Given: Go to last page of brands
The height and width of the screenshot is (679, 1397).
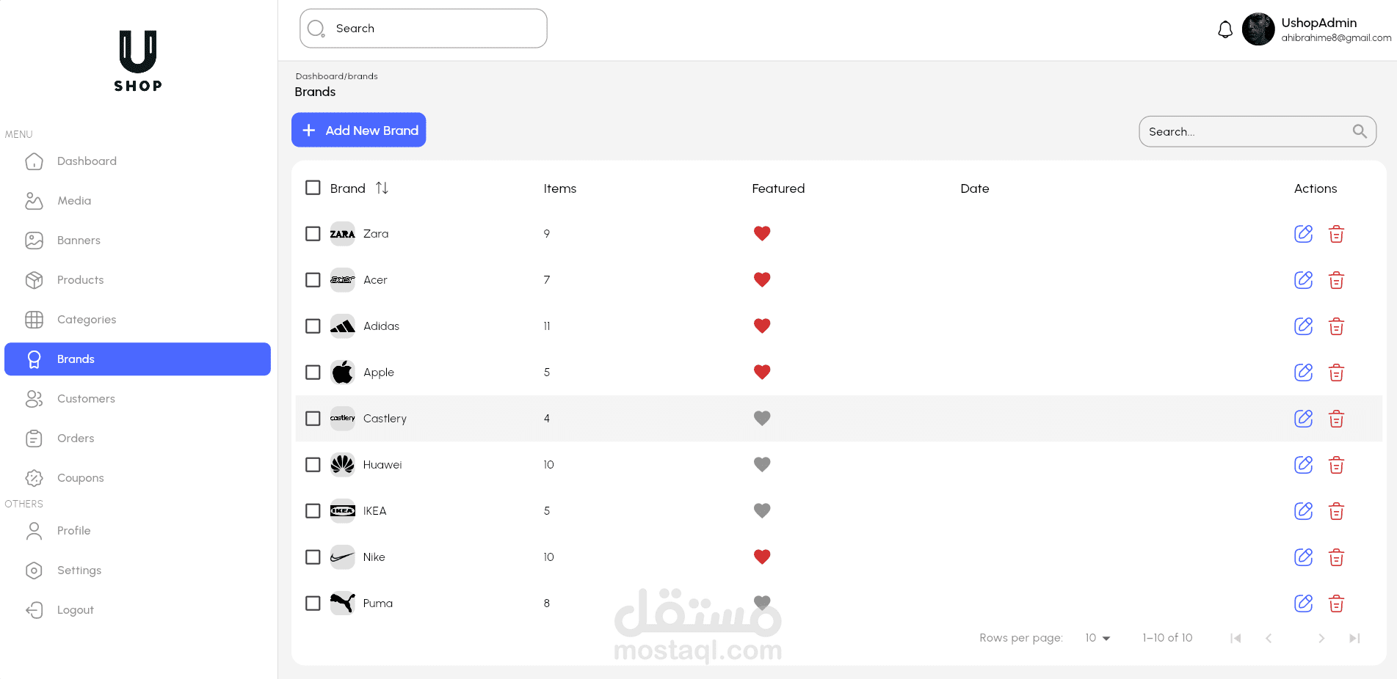Looking at the screenshot, I should (x=1354, y=638).
